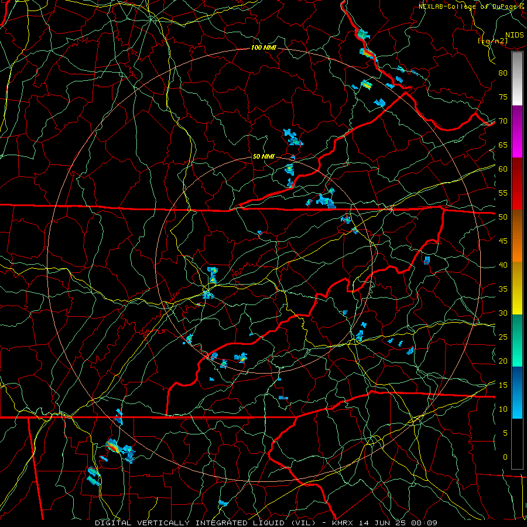
Task: Click the scale value "0"
Action: [x=505, y=457]
